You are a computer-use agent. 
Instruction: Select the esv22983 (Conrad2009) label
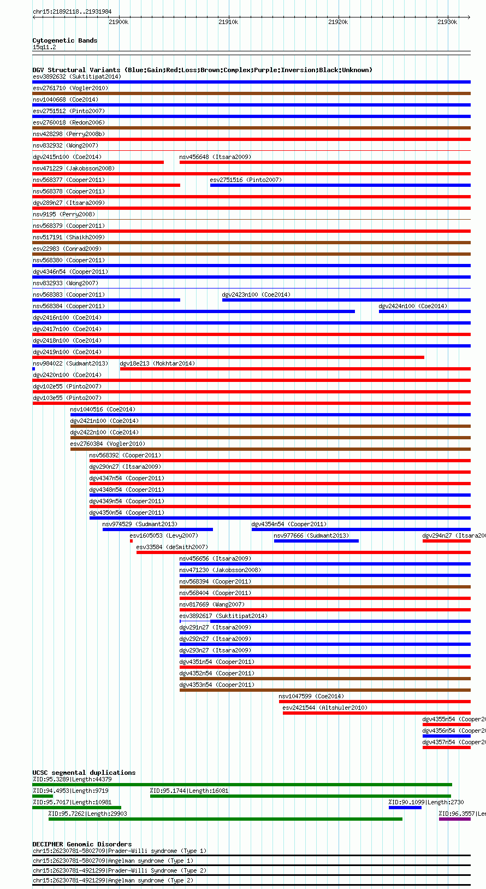click(x=67, y=249)
